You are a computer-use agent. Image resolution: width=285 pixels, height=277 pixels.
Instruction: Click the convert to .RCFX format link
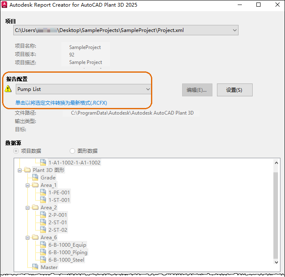click(x=61, y=103)
